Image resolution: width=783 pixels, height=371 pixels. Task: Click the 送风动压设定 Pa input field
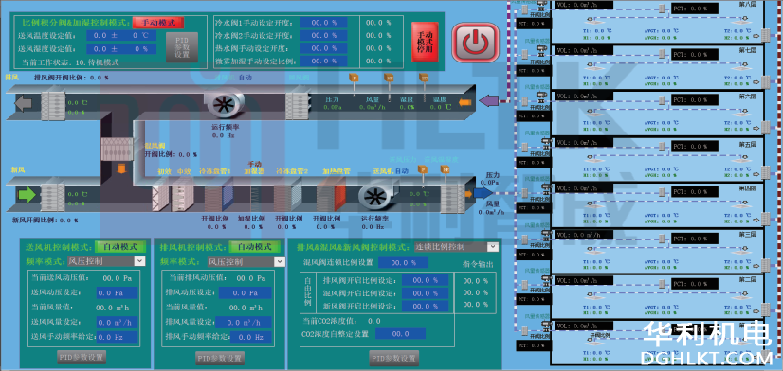117,292
